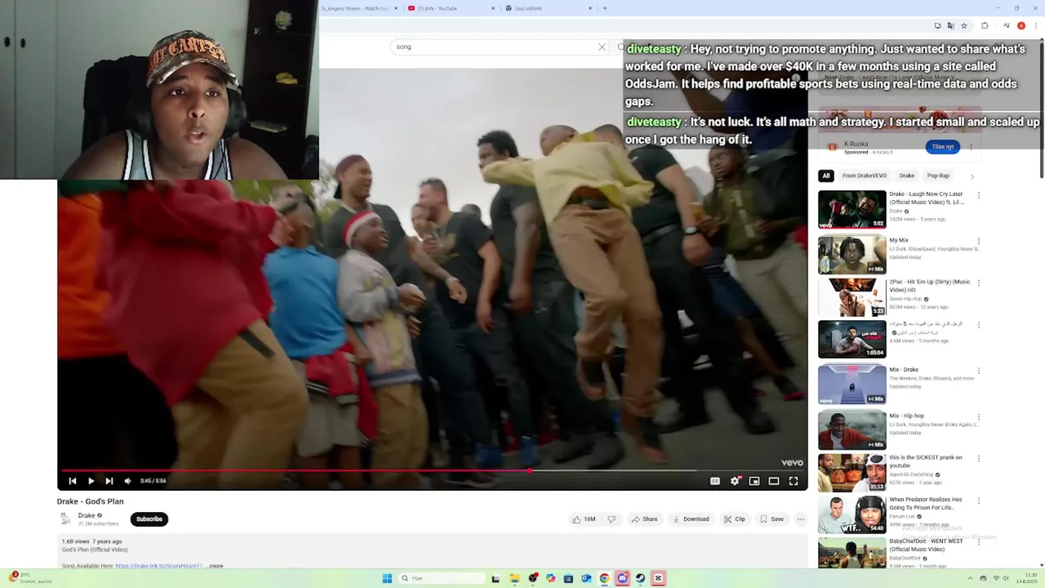Click the sponsored K-Ruoka 'Tilaa nyt' button
Viewport: 1045px width, 588px height.
[942, 147]
